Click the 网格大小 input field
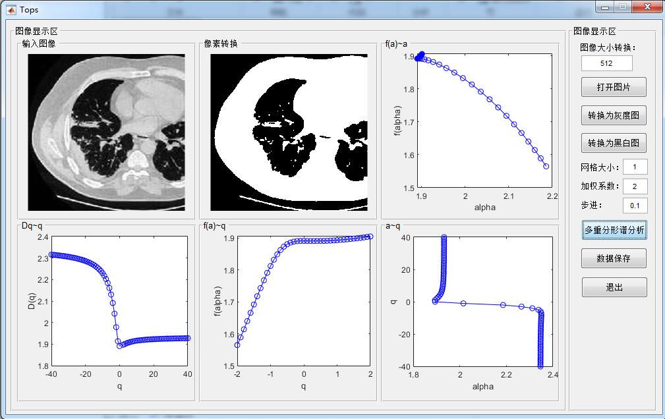This screenshot has height=419, width=665. 635,167
